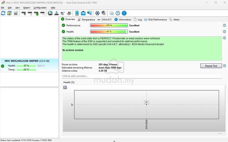
Task: Click the camera screenshot toolbar icon
Action: 112,14
